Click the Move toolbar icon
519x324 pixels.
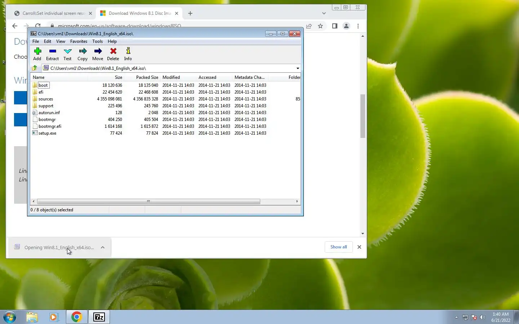coord(98,54)
